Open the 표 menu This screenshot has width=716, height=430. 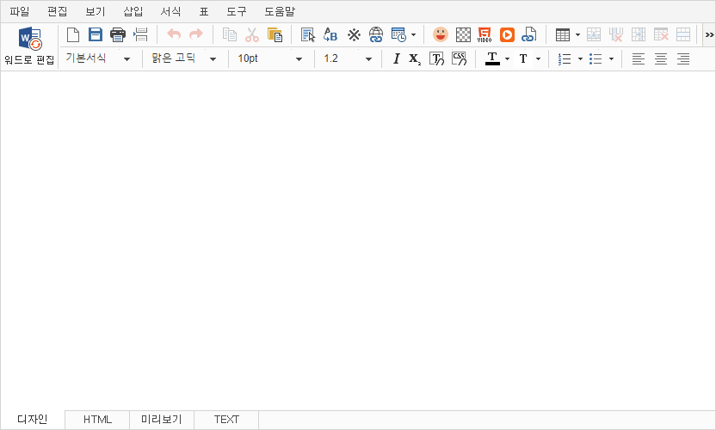tap(204, 11)
